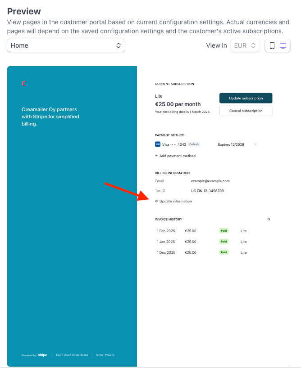
Task: Click the Visa card brand icon
Action: (158, 144)
